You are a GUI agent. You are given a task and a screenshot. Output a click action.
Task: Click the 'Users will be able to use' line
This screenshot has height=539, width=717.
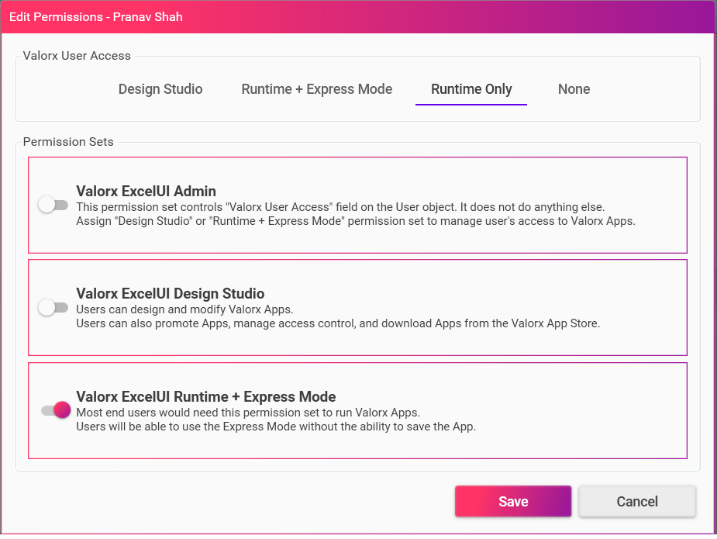(x=276, y=427)
